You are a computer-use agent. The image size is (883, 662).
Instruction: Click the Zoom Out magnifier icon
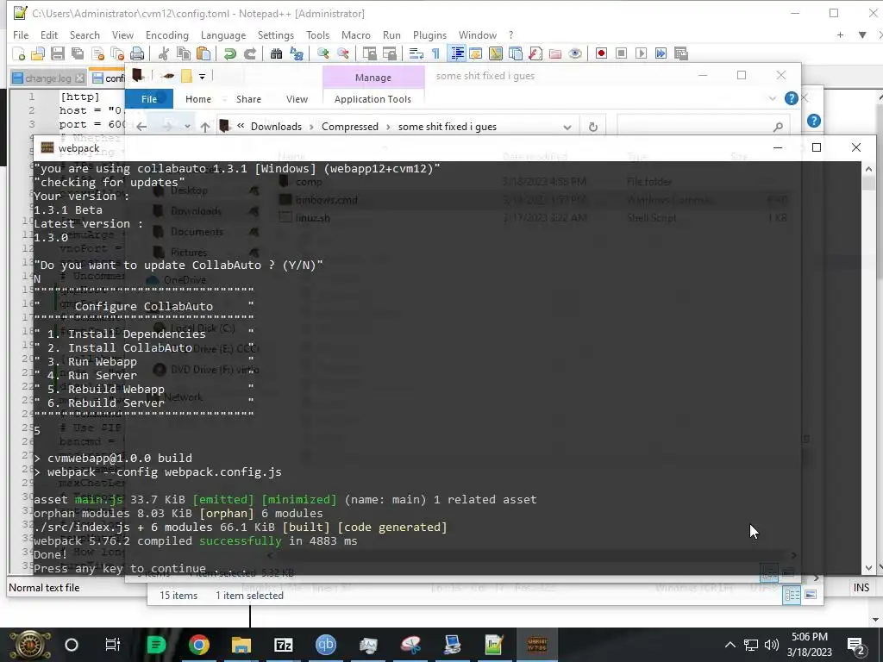pyautogui.click(x=342, y=53)
